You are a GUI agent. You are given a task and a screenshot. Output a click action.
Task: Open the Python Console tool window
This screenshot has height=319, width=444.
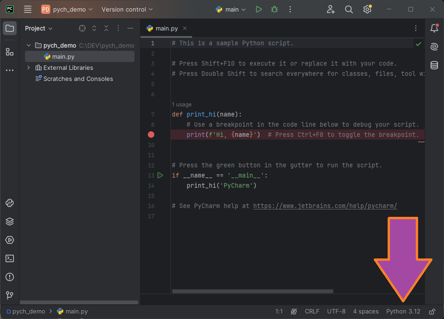click(x=10, y=203)
